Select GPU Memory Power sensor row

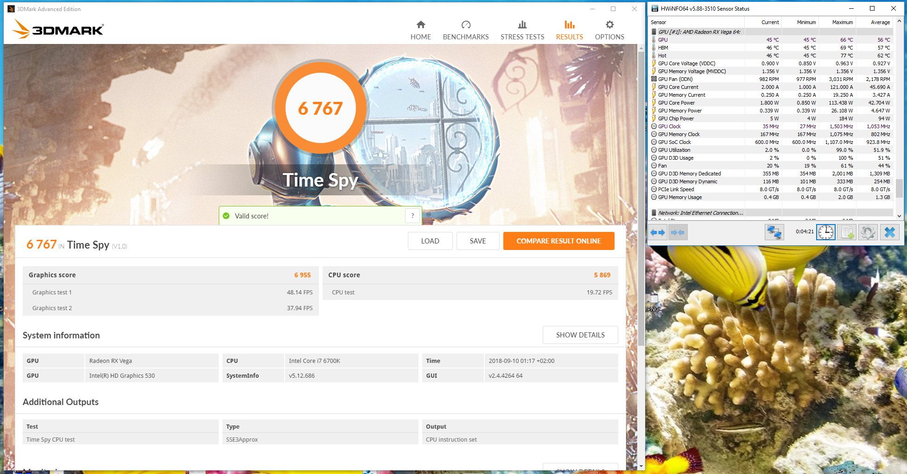click(x=771, y=111)
